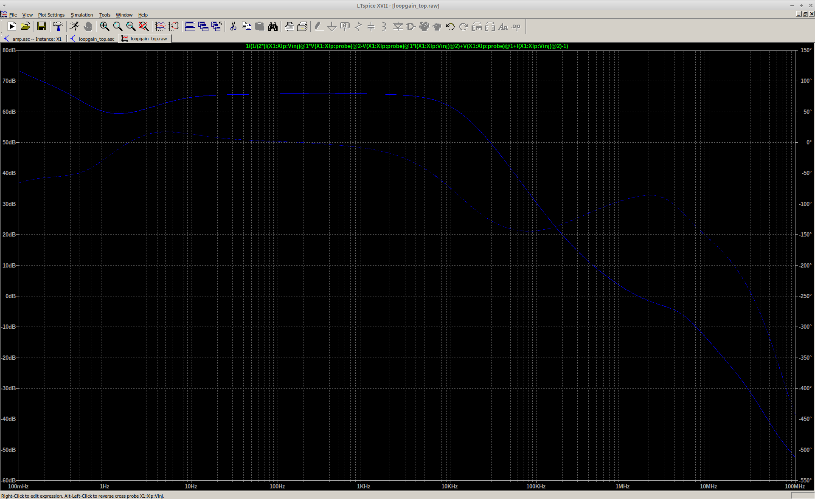This screenshot has height=499, width=815.
Task: Click the Close All Windows icon
Action: 216,27
